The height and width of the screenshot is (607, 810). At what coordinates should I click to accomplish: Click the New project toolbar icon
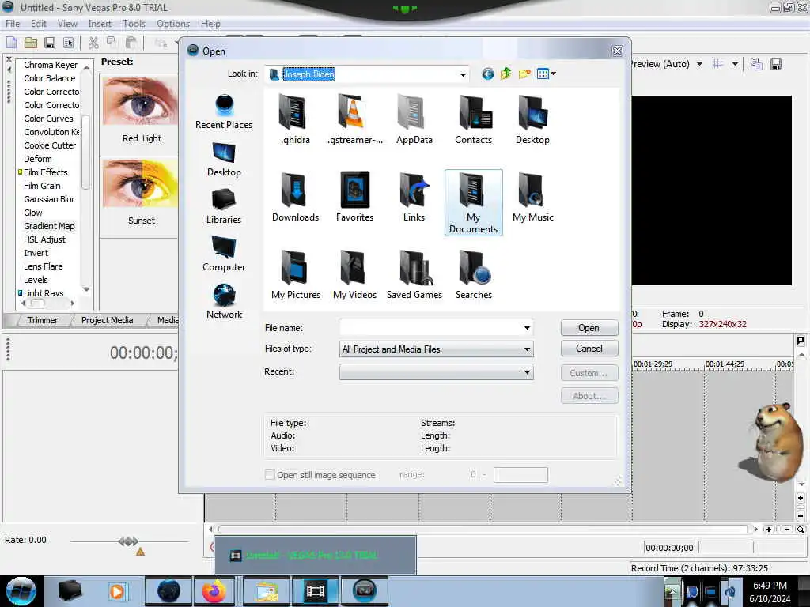[11, 43]
